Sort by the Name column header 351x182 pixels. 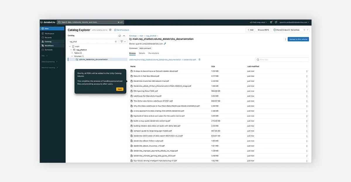133,66
